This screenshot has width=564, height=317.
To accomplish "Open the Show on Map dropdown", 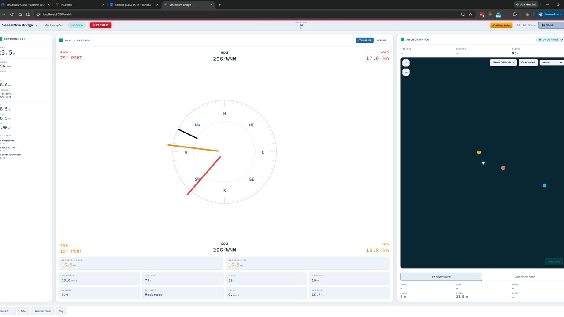I will click(504, 63).
